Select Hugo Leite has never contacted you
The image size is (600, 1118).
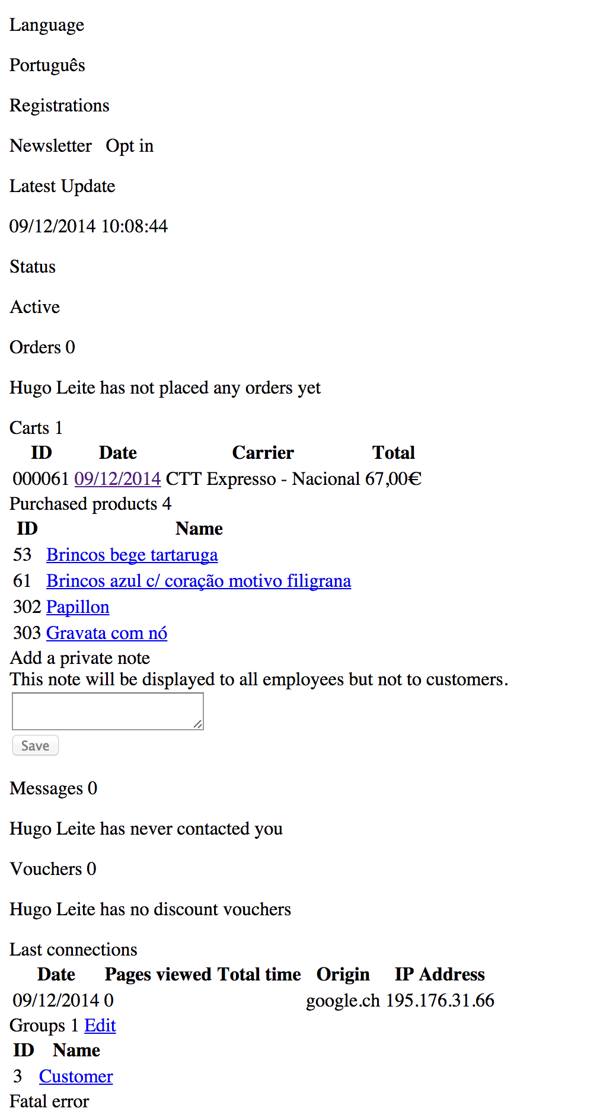coord(146,828)
